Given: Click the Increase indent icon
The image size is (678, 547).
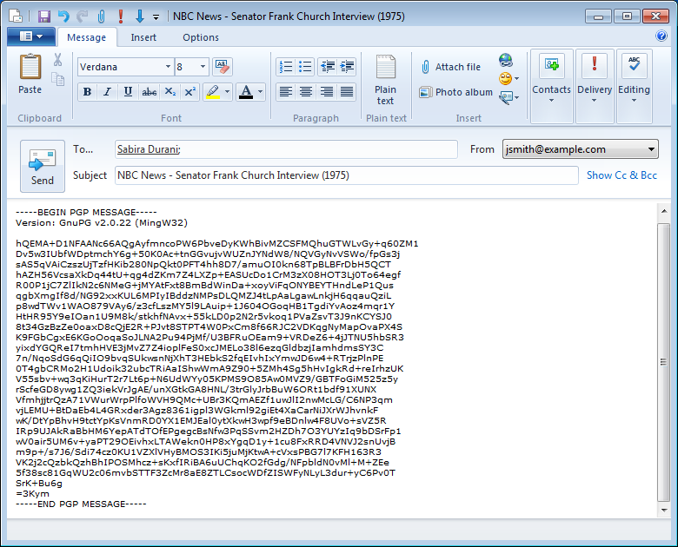Looking at the screenshot, I should (x=347, y=67).
